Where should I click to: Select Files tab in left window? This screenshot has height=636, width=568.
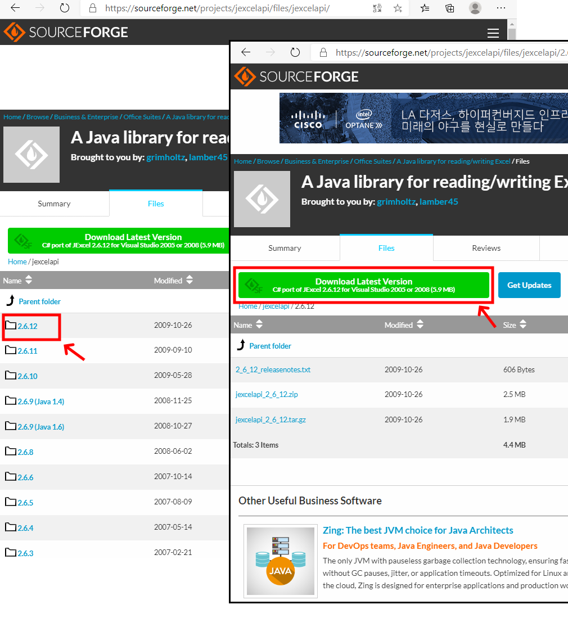pyautogui.click(x=156, y=204)
